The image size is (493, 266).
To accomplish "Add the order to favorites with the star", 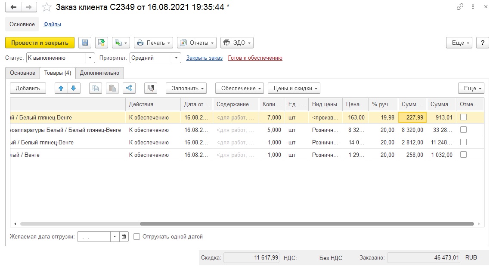I will (47, 7).
